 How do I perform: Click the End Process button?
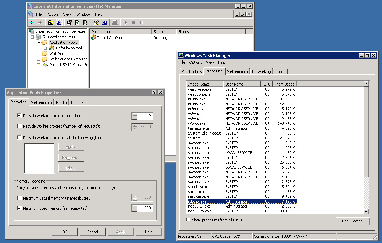click(x=352, y=221)
